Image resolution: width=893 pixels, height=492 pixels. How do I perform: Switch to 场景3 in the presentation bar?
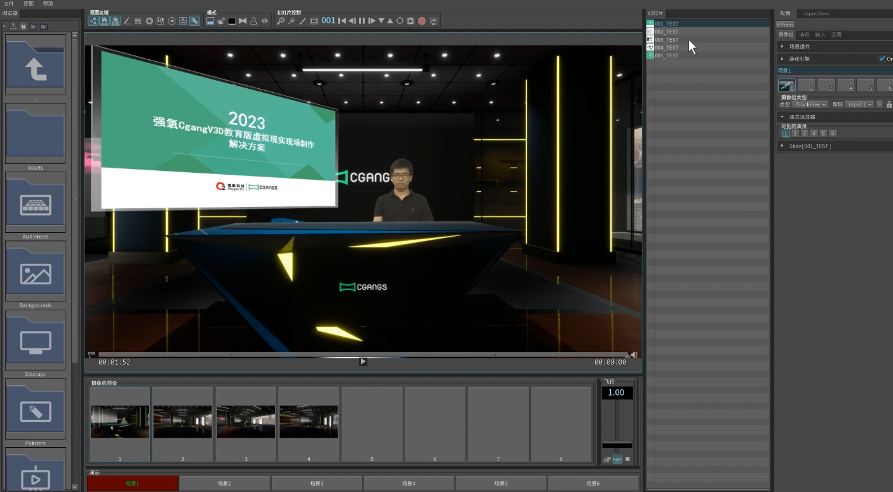317,483
